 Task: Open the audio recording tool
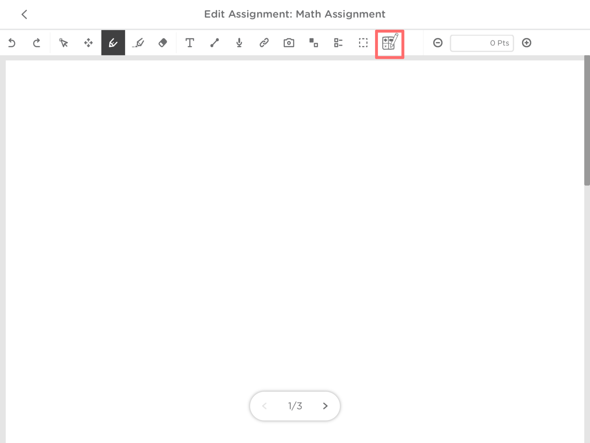point(239,43)
